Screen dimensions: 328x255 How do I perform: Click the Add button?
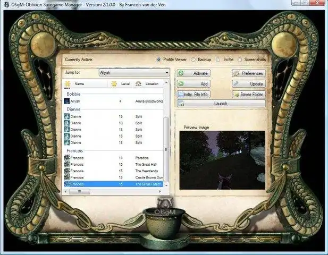pyautogui.click(x=194, y=84)
